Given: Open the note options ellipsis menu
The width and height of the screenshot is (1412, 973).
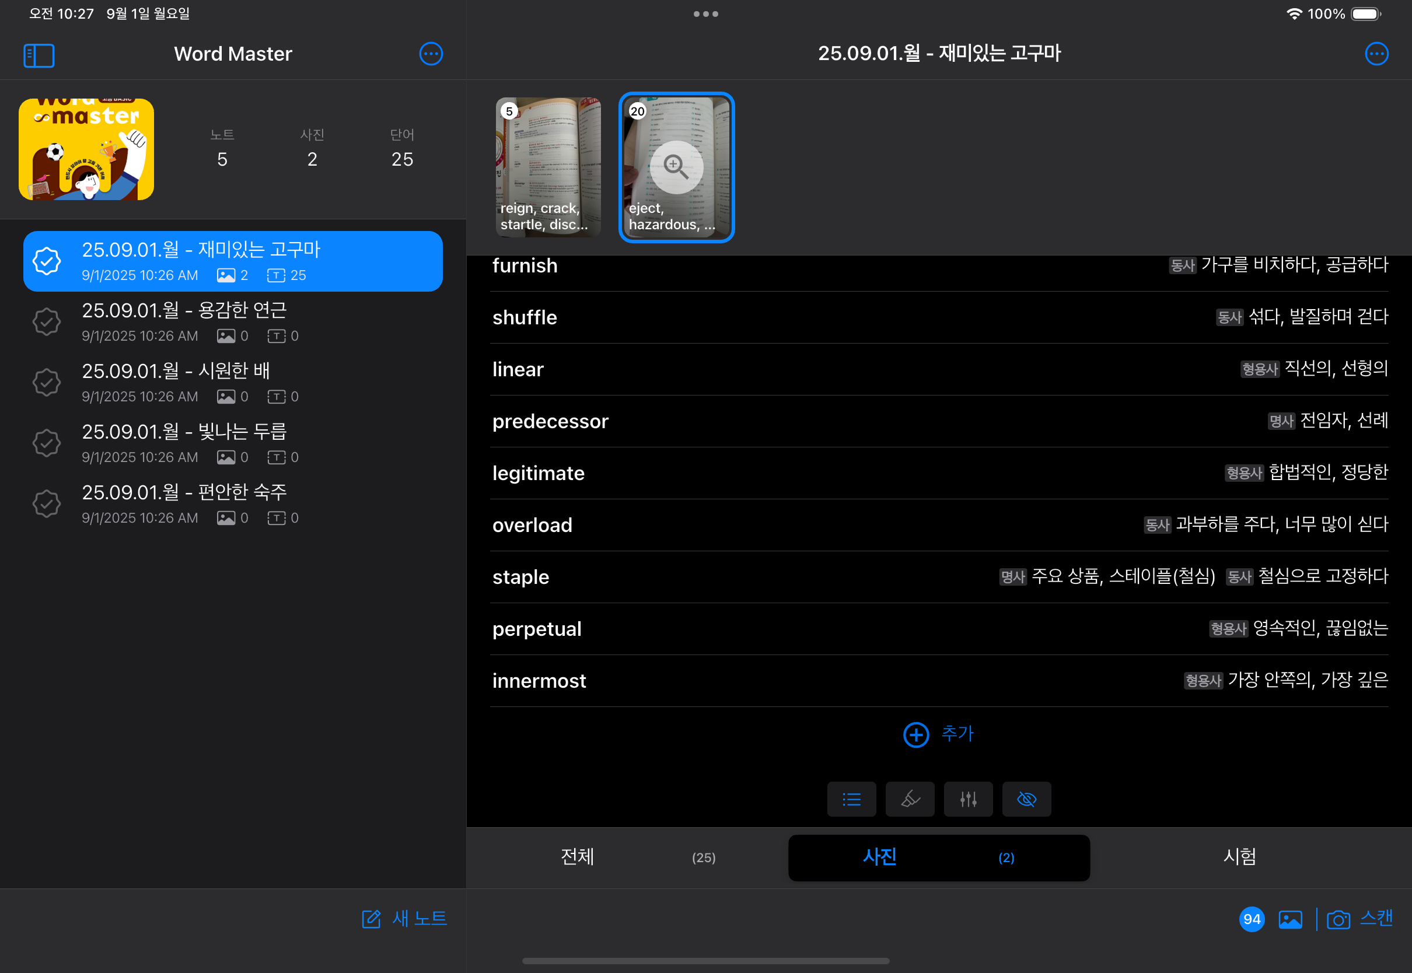Looking at the screenshot, I should pos(1376,54).
